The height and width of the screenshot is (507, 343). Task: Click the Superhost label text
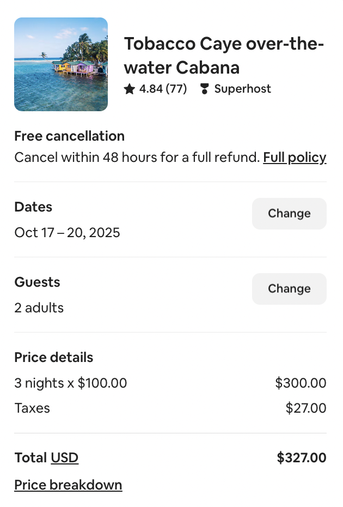click(x=242, y=89)
